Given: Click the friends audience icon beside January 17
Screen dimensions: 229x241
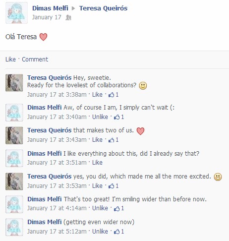Looking at the screenshot, I should (68, 17).
